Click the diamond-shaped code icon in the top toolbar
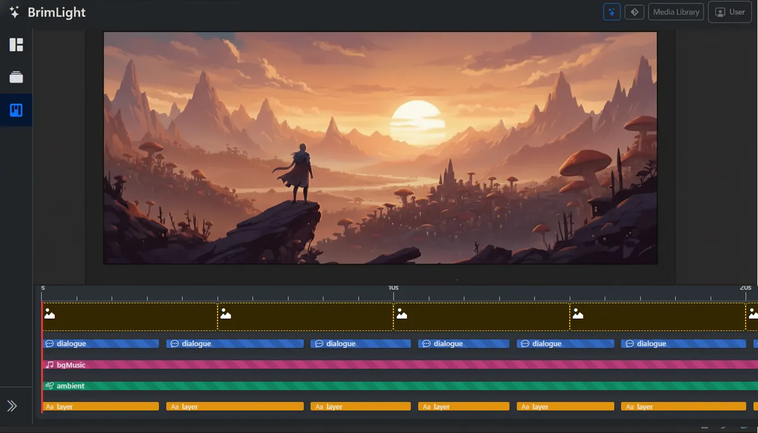This screenshot has width=758, height=433. click(634, 11)
